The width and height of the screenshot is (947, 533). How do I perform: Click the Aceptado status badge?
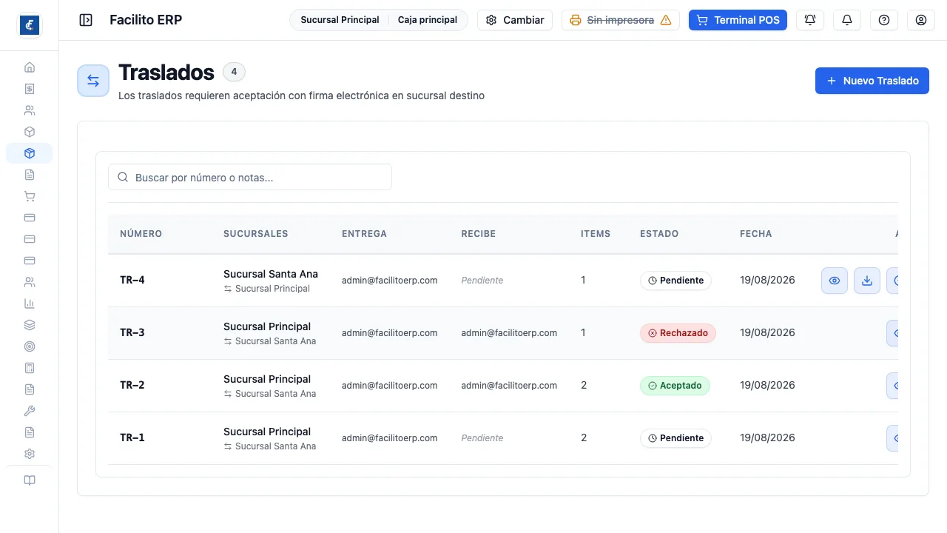pos(675,386)
